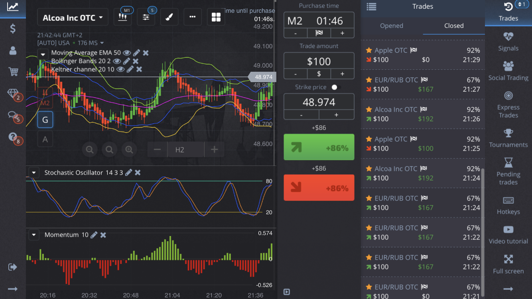Toggle the A mode button on chart
This screenshot has width=532, height=299.
click(x=45, y=140)
